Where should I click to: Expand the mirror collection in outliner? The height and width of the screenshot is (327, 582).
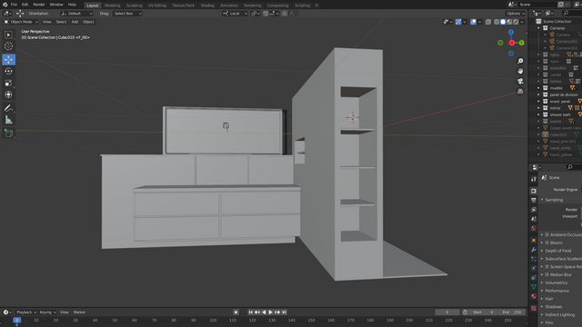539,108
